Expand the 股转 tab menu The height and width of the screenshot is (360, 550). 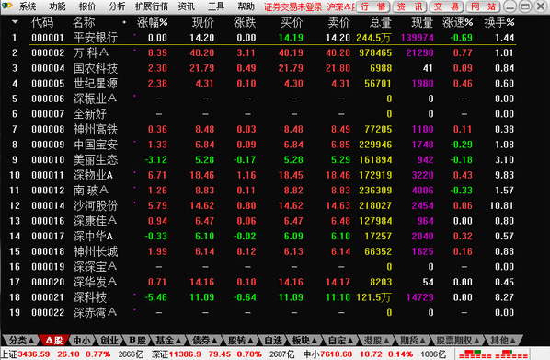coord(241,340)
